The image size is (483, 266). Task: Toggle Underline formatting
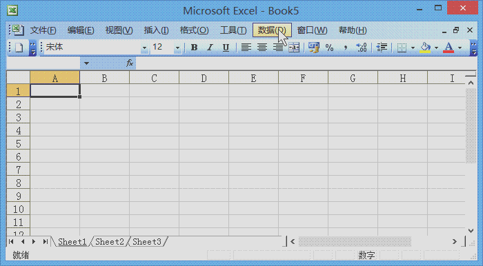(226, 48)
